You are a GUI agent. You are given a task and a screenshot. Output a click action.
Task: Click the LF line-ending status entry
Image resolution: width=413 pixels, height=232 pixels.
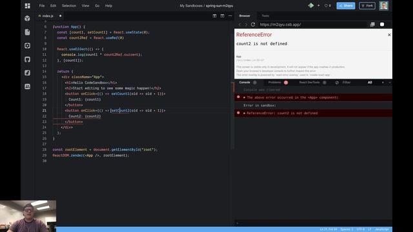point(370,229)
